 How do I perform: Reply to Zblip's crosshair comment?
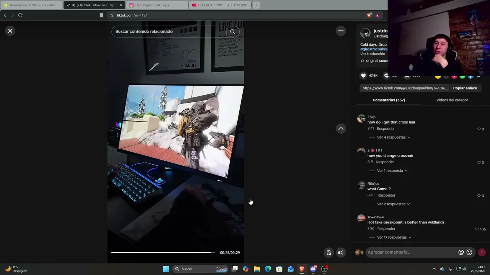tap(385, 129)
